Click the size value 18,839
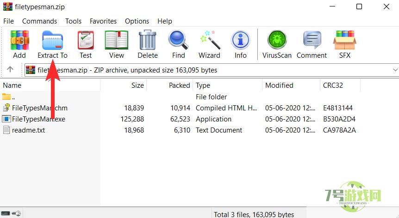Screen dimensions: 399x218 click(134, 108)
